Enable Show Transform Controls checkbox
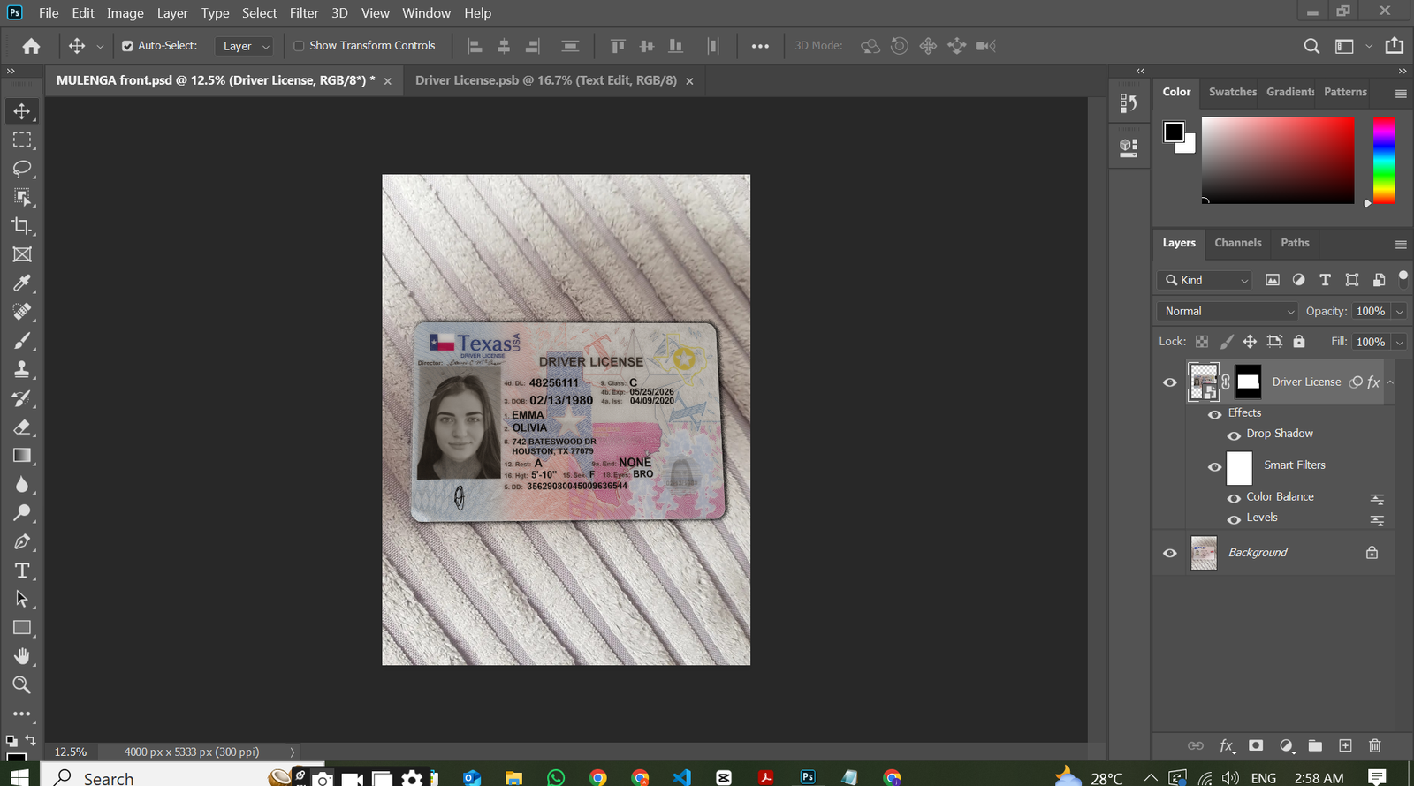 click(299, 46)
